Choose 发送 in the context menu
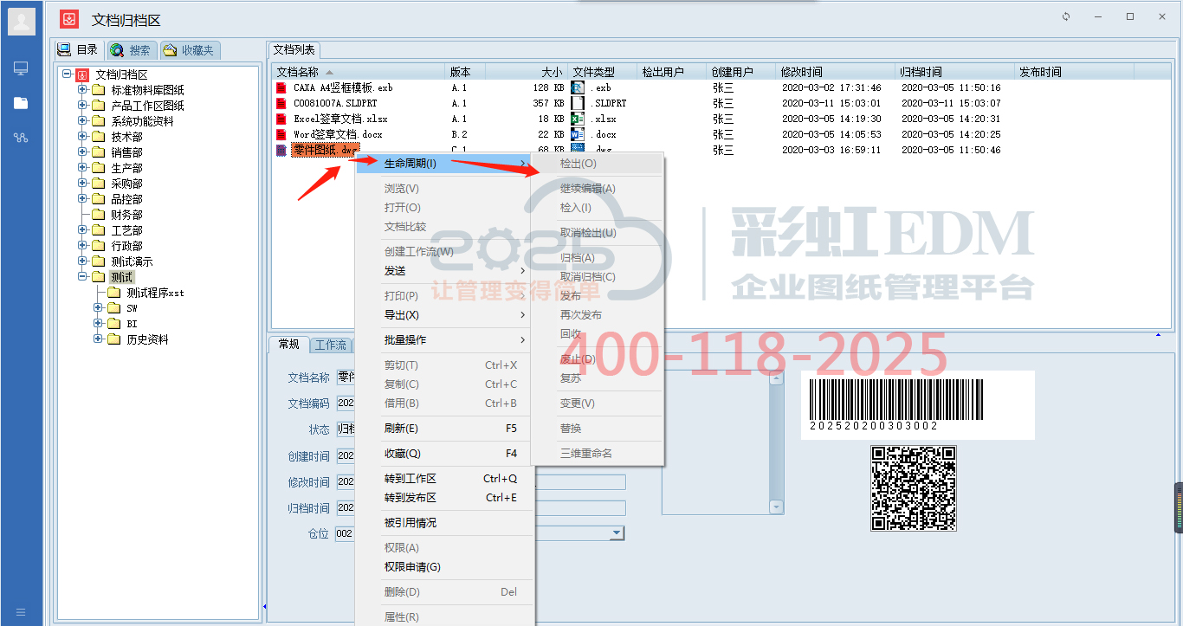Image resolution: width=1183 pixels, height=626 pixels. [443, 271]
